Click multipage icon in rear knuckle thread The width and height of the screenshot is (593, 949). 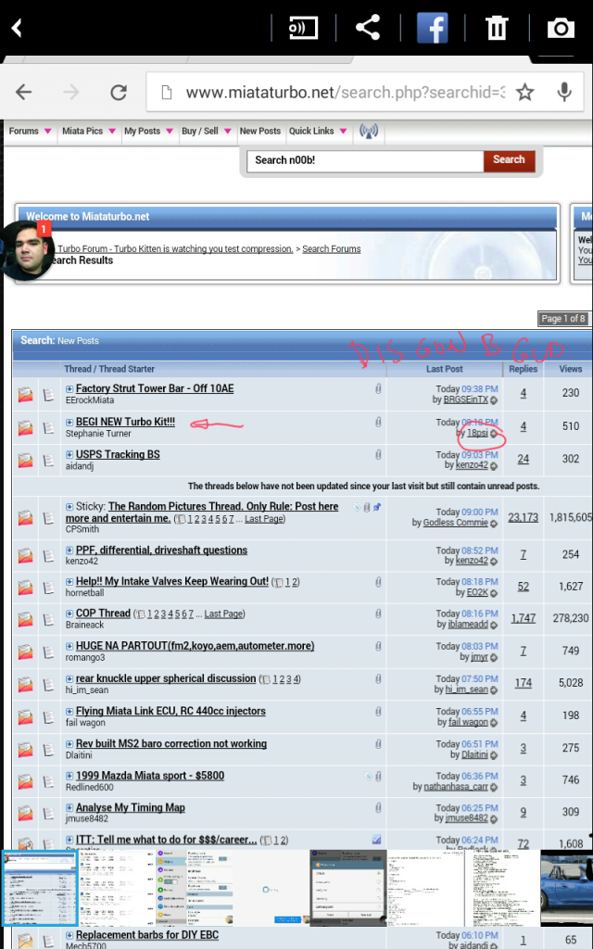point(265,679)
